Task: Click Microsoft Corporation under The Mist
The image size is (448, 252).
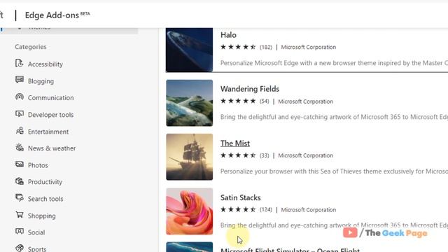Action: pos(305,155)
